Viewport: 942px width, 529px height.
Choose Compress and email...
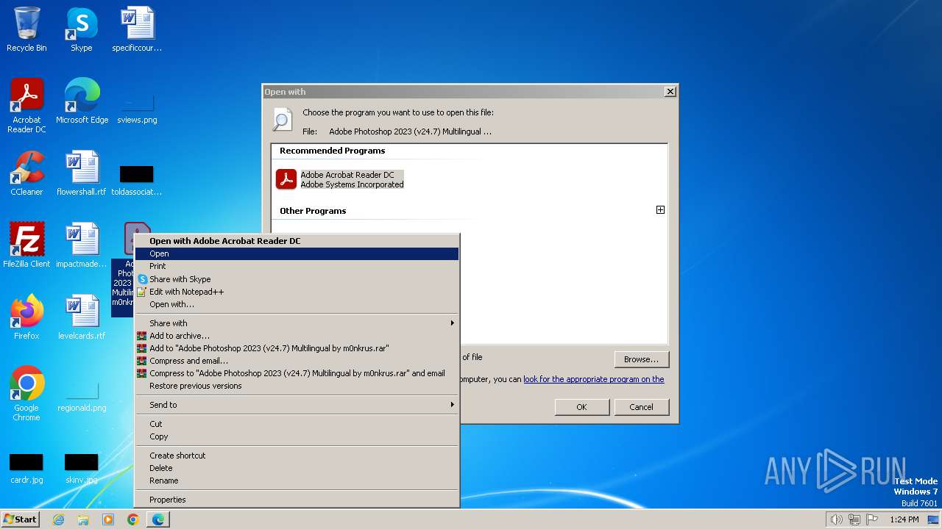pyautogui.click(x=296, y=361)
